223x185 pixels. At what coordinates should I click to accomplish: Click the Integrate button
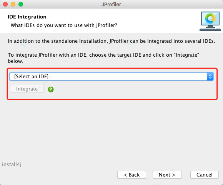pyautogui.click(x=27, y=89)
